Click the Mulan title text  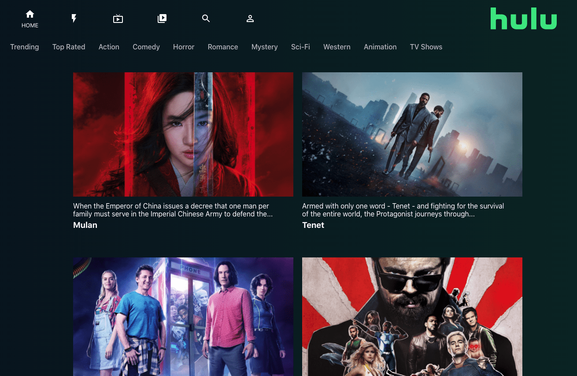[85, 225]
